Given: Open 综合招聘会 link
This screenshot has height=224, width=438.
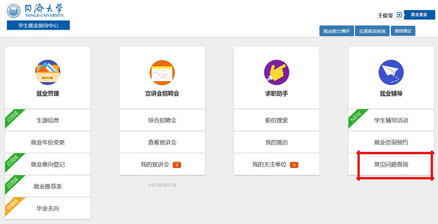Looking at the screenshot, I should click(162, 120).
